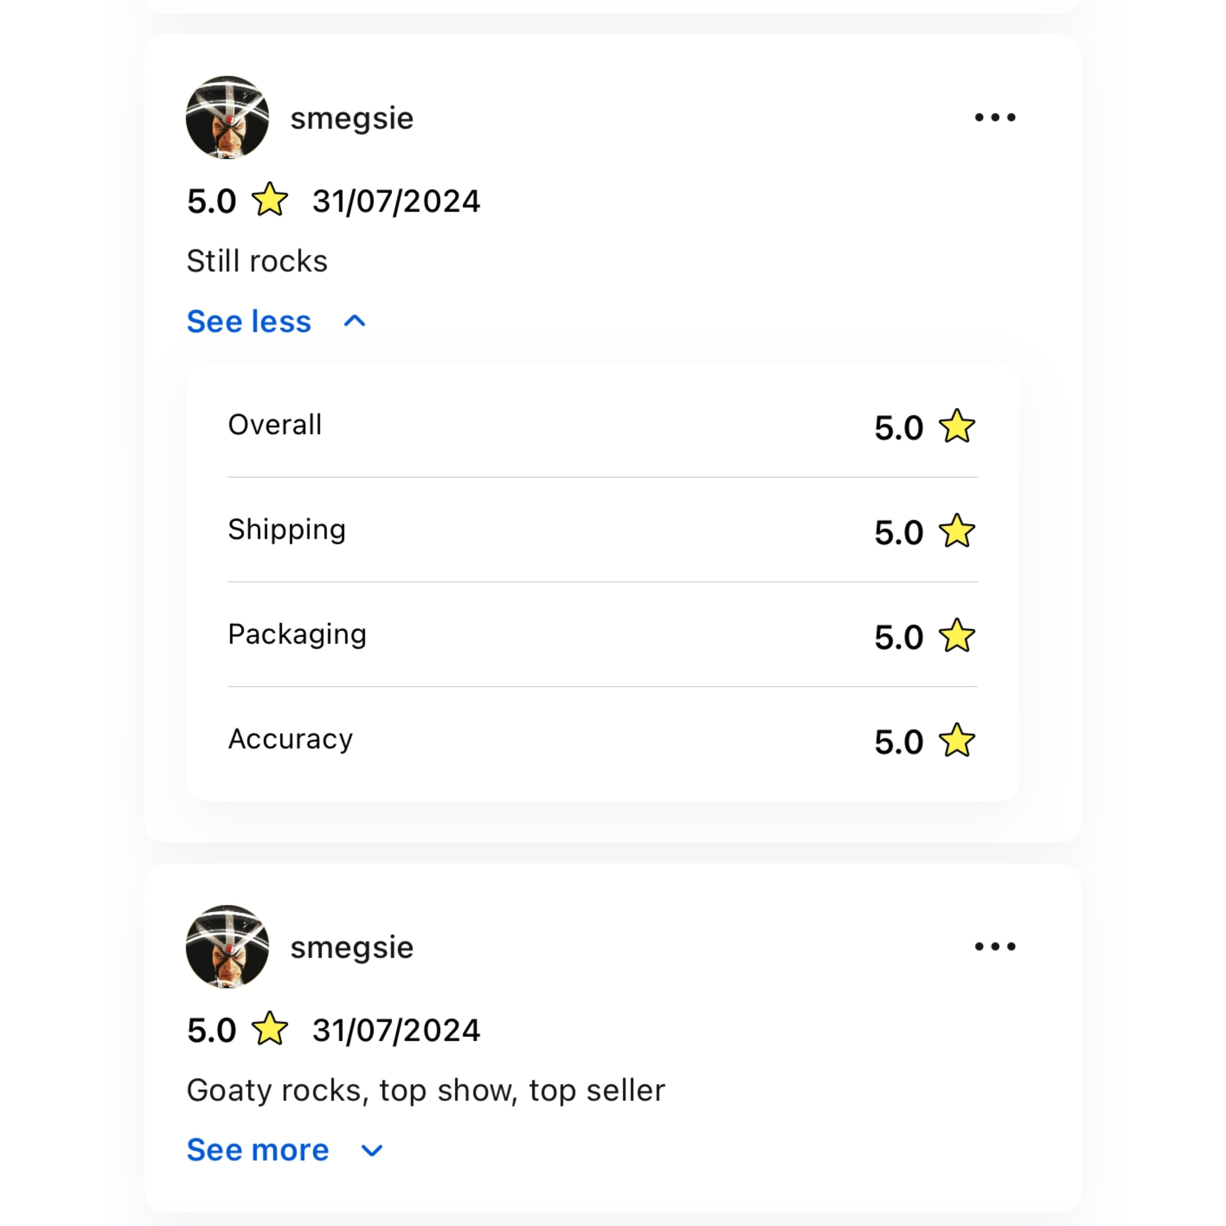The width and height of the screenshot is (1226, 1226).
Task: Select the "Still rocks" review text
Action: click(x=257, y=261)
